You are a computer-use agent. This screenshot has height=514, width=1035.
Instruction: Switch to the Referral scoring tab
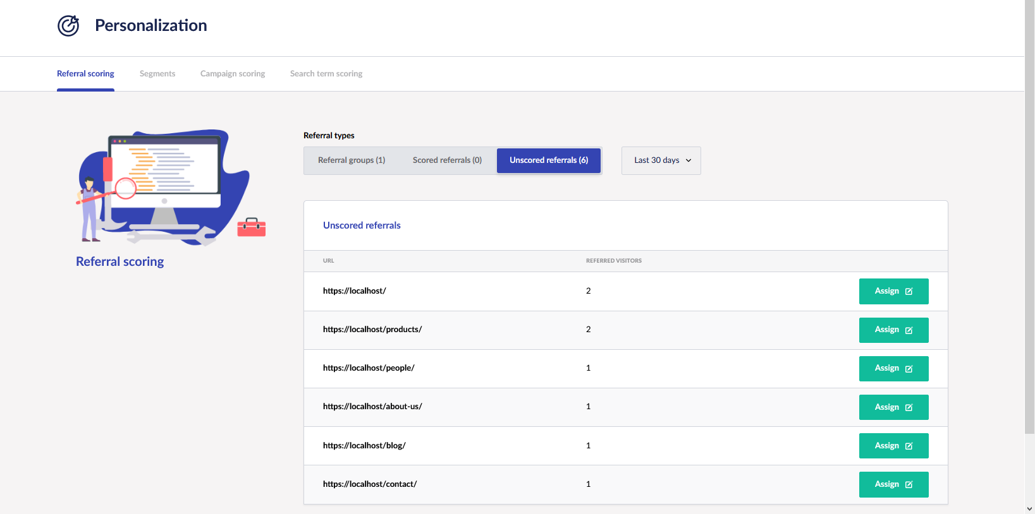tap(85, 74)
